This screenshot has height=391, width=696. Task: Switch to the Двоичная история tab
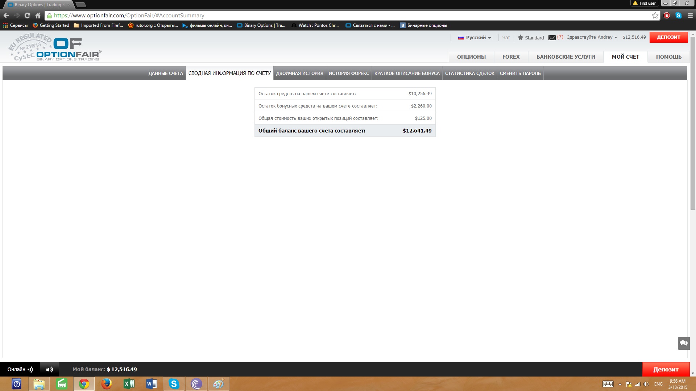coord(299,73)
